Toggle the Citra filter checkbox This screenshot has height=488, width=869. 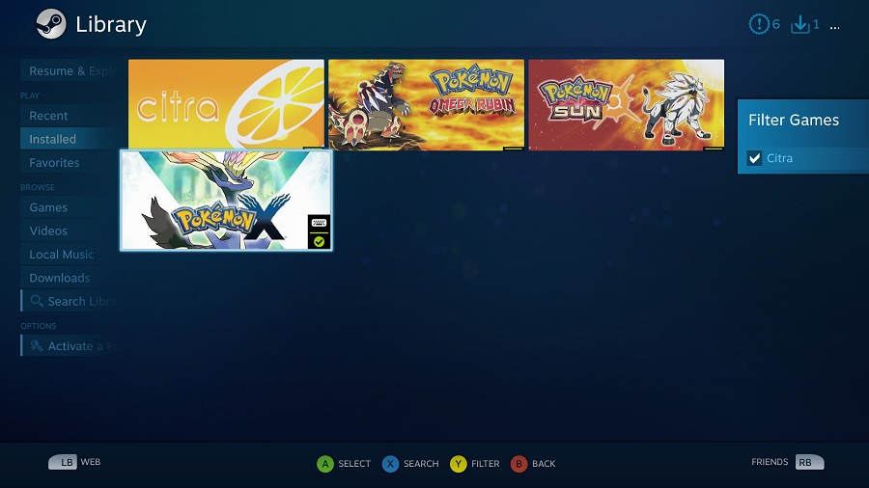point(754,158)
